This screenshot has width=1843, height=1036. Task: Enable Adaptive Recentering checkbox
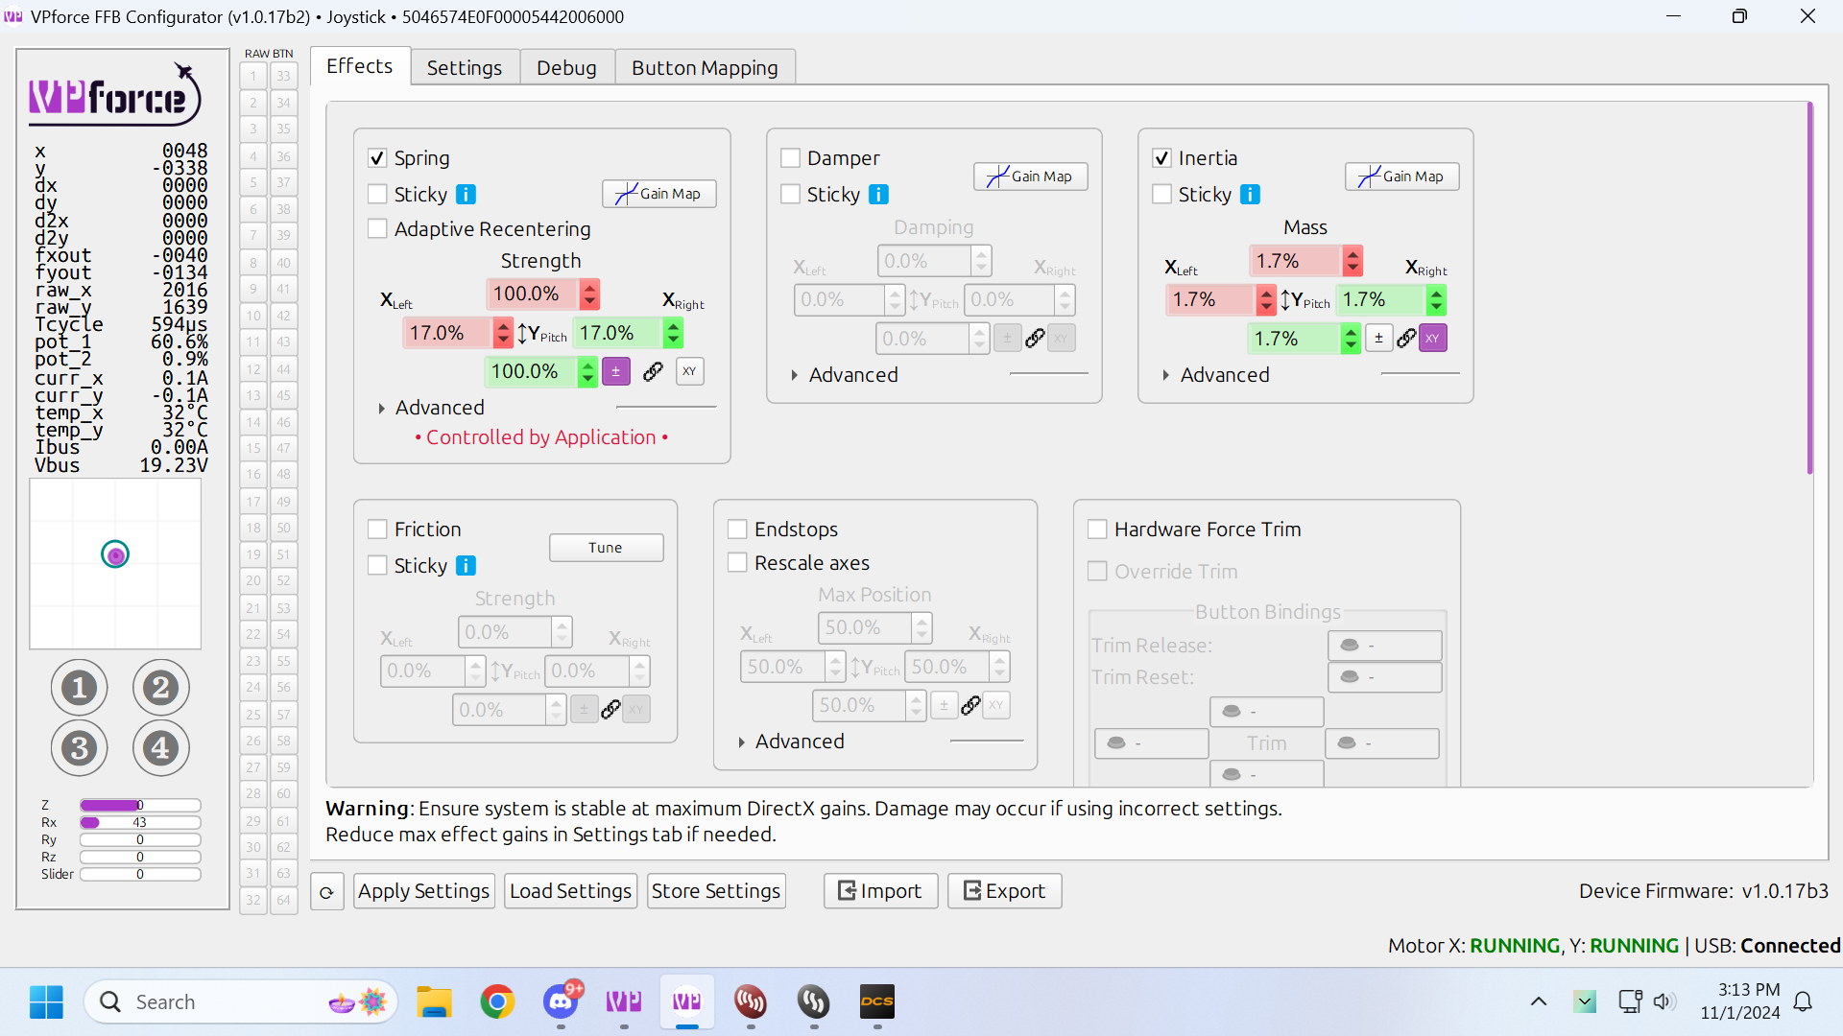[x=378, y=229]
